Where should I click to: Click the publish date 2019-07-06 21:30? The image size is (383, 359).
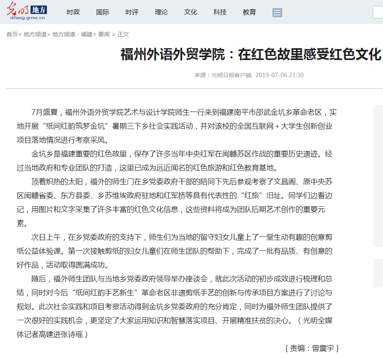click(279, 75)
